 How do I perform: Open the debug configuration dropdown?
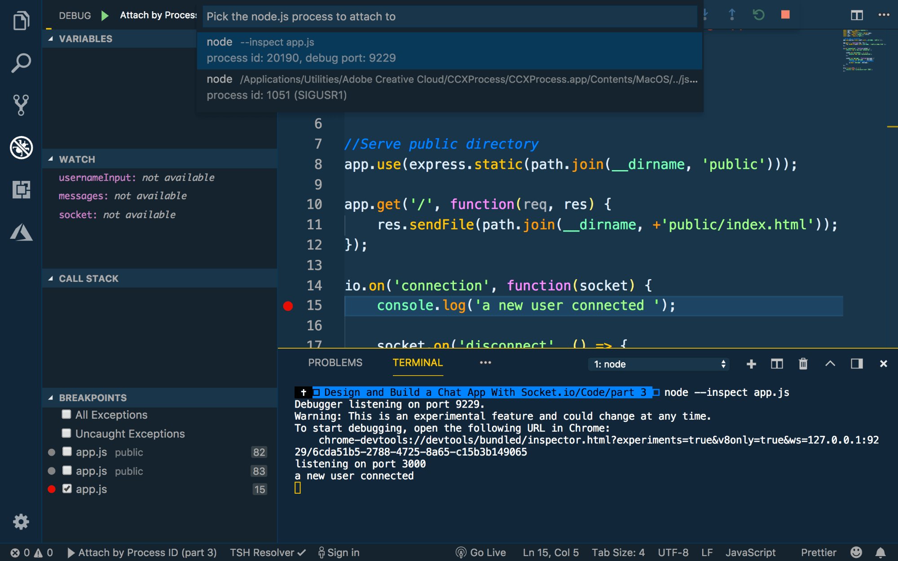158,15
